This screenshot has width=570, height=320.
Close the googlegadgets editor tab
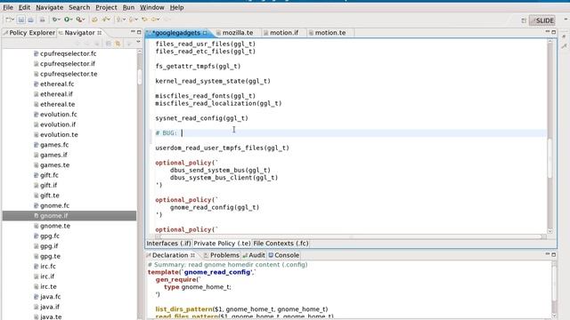[x=205, y=33]
